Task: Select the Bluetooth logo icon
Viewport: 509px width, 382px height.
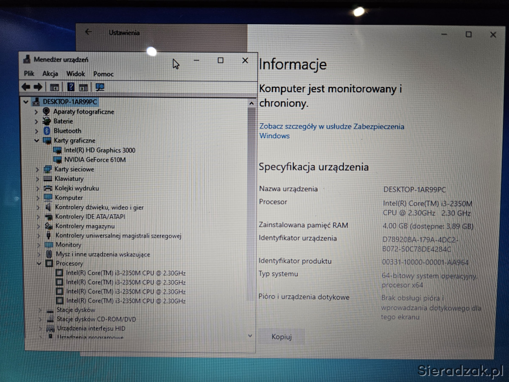Action: (47, 131)
